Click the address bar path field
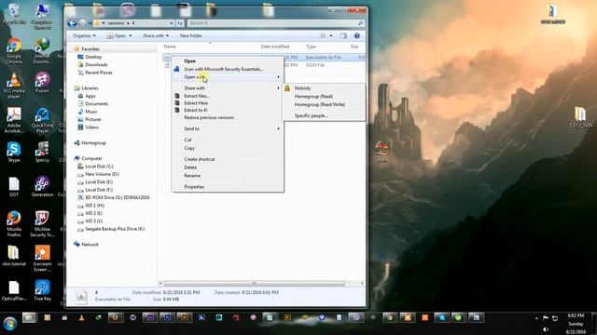 point(134,23)
